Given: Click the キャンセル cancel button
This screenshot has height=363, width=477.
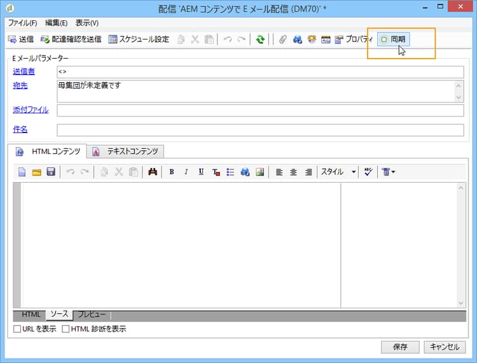Looking at the screenshot, I should point(445,347).
